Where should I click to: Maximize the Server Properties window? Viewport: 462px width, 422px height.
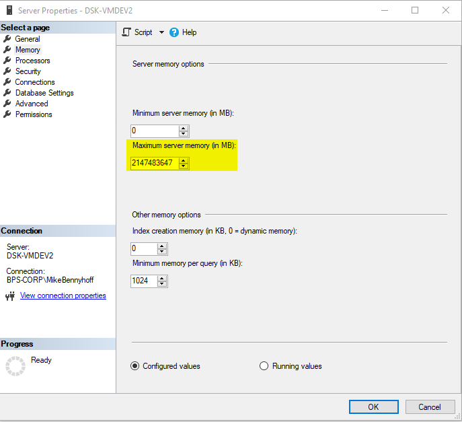(415, 10)
